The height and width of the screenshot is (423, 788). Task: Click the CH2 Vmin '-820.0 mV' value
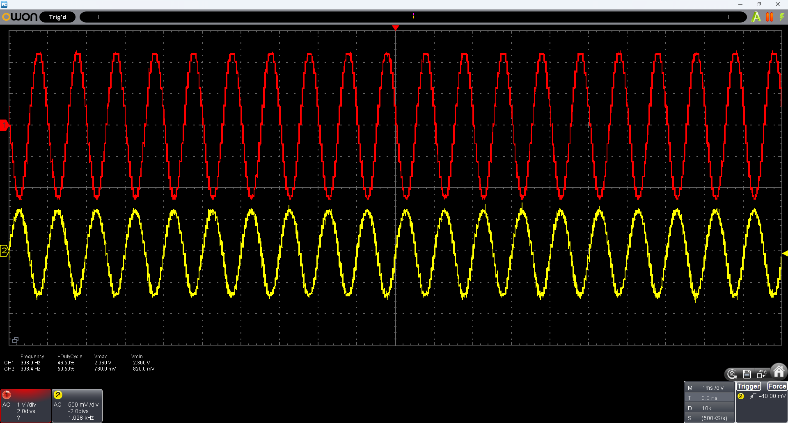tap(143, 369)
